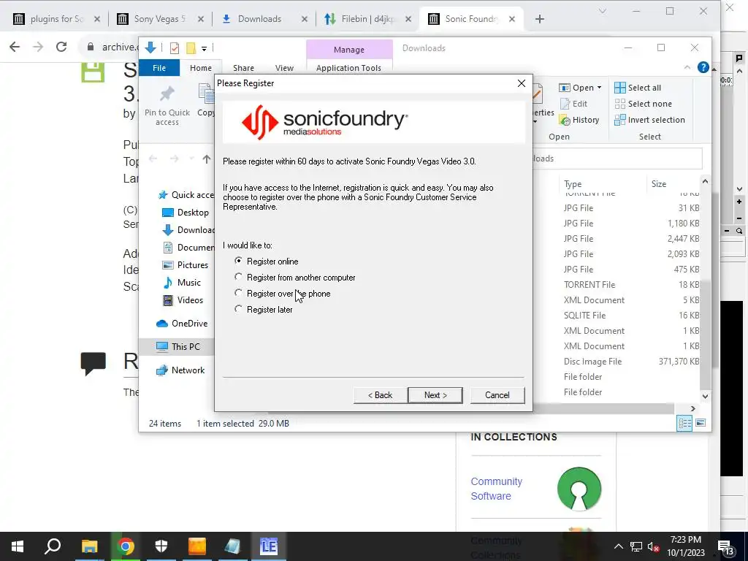Open Windows Security from taskbar
Viewport: 748px width, 561px height.
tap(161, 546)
